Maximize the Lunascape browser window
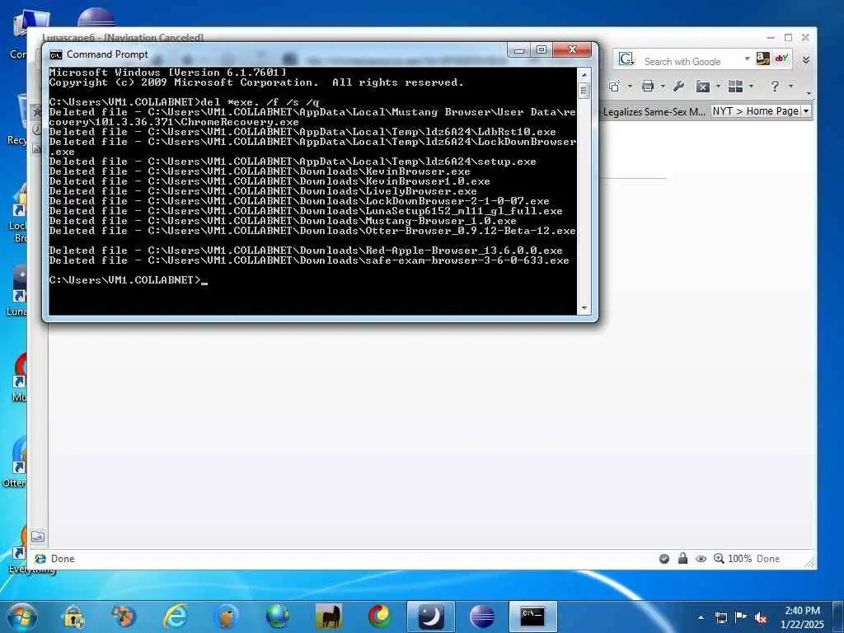 (788, 38)
